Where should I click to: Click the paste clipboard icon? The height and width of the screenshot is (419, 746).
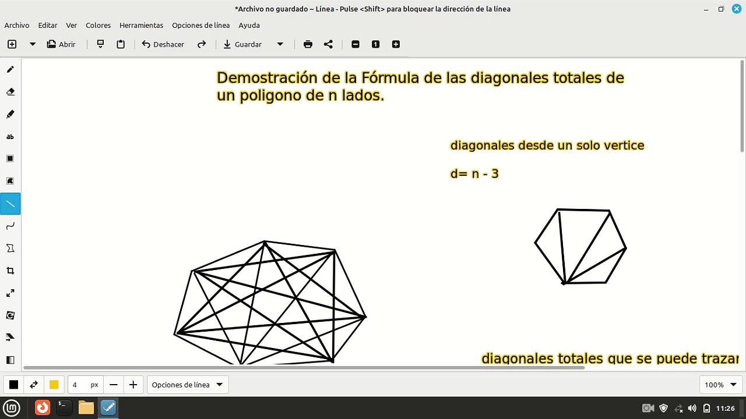pos(121,44)
